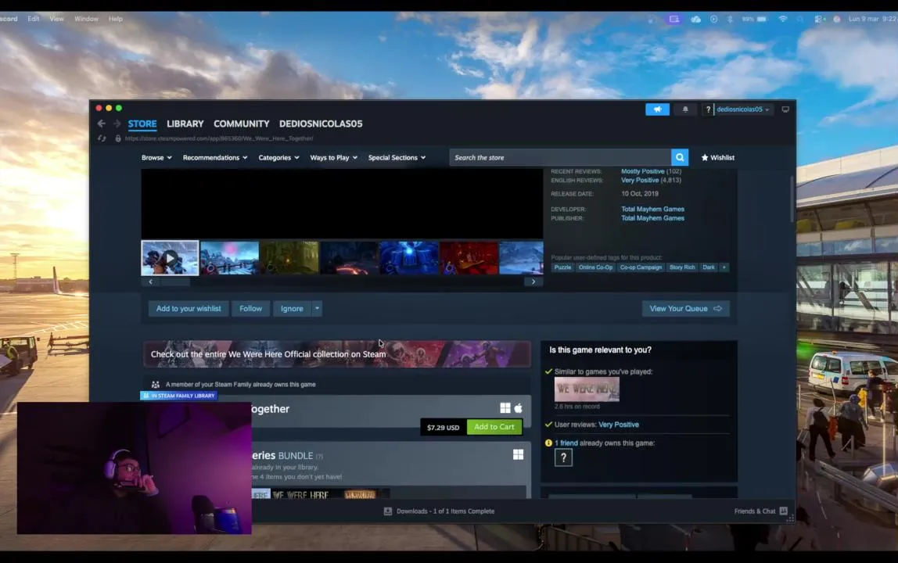The width and height of the screenshot is (898, 563).
Task: Click the plus button to add tags
Action: point(724,267)
